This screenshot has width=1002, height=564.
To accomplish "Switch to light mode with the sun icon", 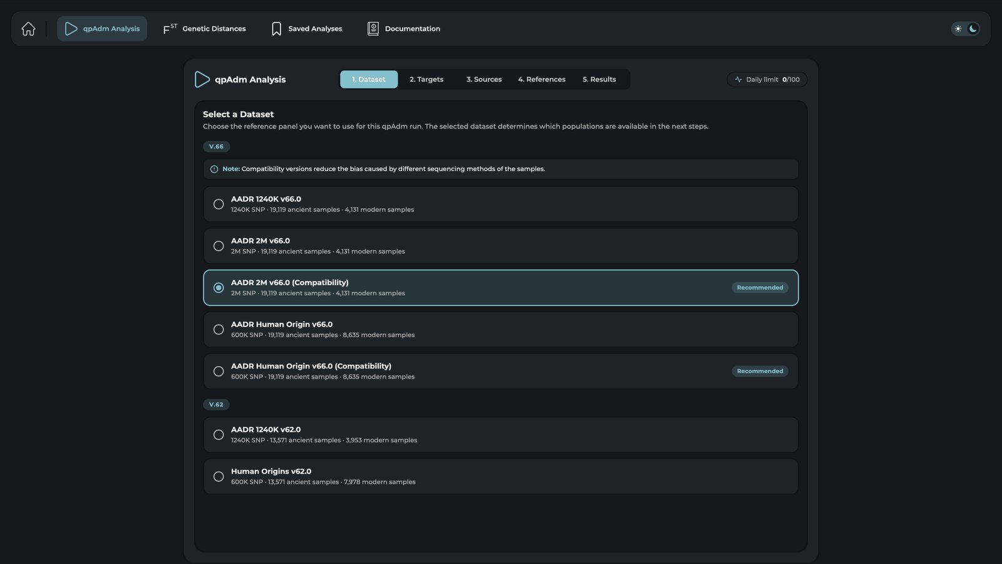I will 958,29.
